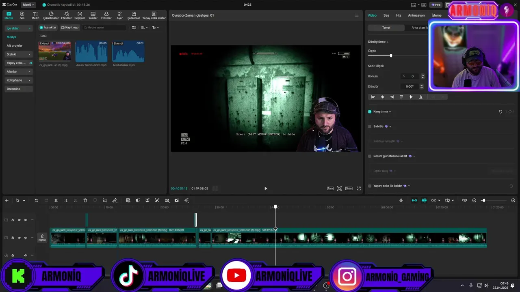
Task: Click the zoom out timeline magnifier icon
Action: (474, 200)
